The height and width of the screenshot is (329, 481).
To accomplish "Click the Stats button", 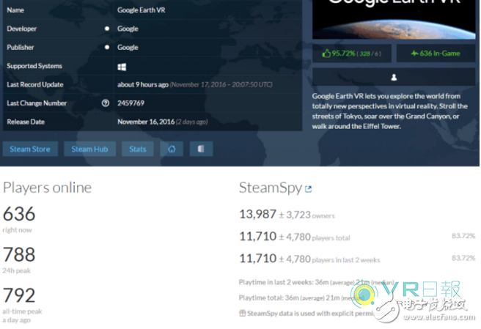I will (x=138, y=149).
